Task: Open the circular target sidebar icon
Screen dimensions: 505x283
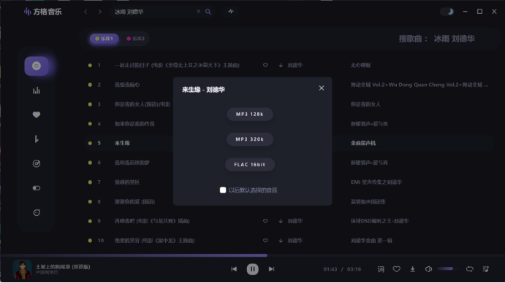Action: tap(37, 163)
